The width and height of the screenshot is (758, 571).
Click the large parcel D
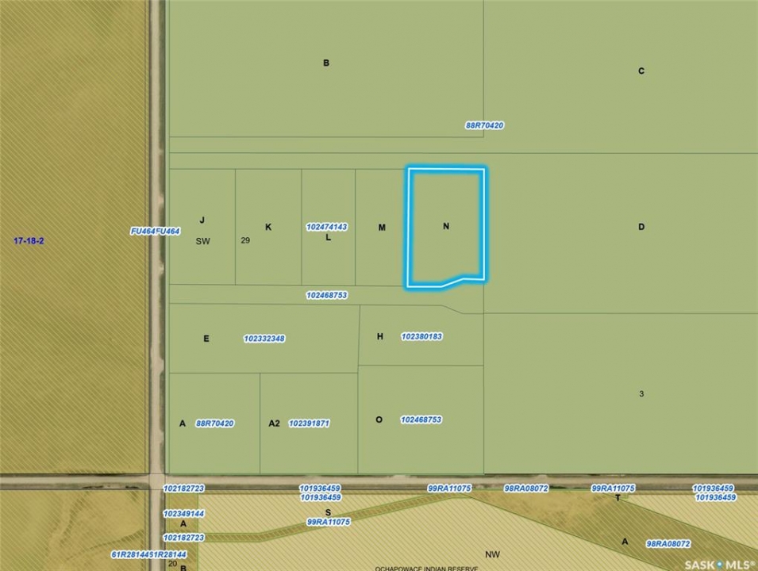(641, 227)
